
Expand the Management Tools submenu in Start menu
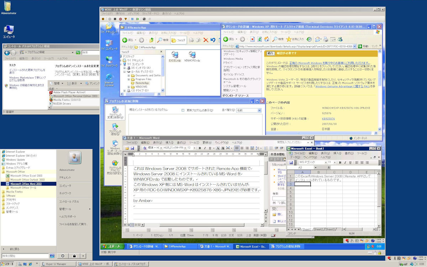(x=75, y=209)
